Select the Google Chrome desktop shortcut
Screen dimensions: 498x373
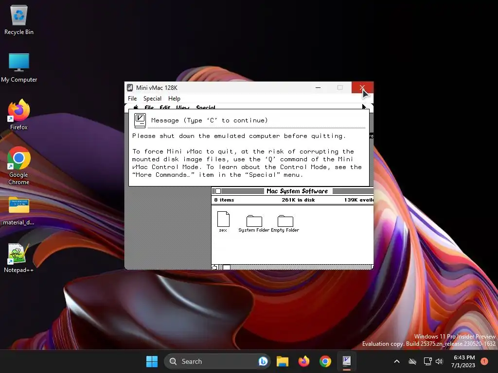19,166
